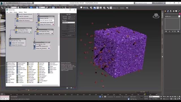The width and height of the screenshot is (181, 102).
Task: Click the ViewCube in viewport
Action: [156, 16]
